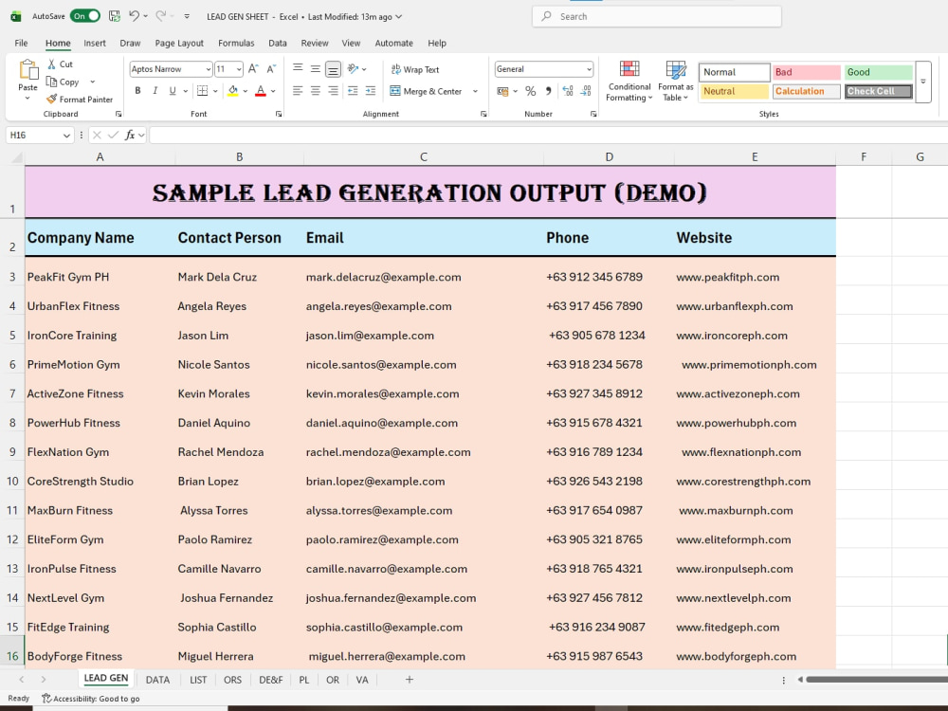Click the Decrease Decimal icon

click(x=586, y=91)
